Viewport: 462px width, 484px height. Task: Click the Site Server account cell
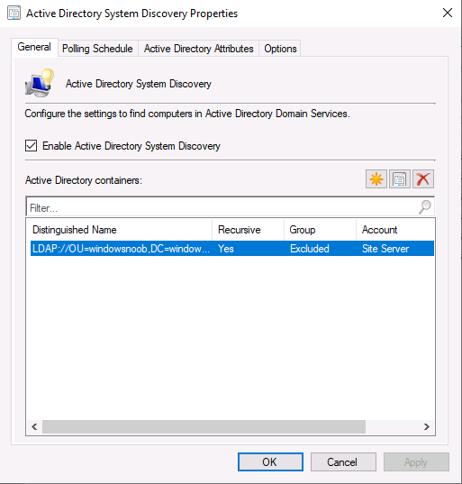coord(385,249)
